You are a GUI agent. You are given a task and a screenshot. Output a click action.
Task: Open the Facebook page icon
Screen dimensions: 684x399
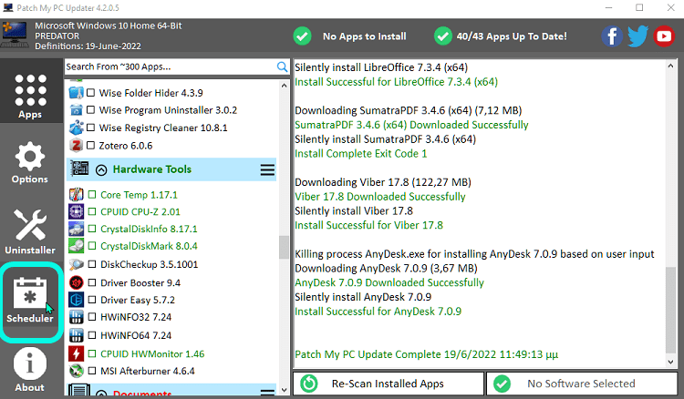[612, 36]
